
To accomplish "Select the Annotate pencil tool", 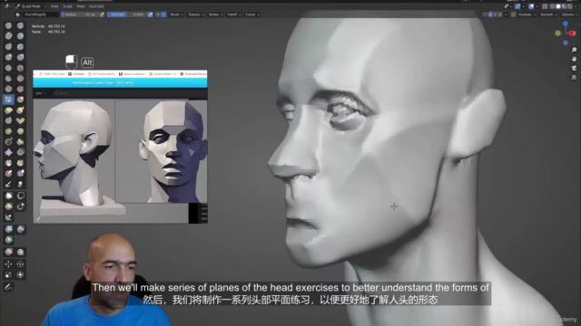I will [8, 287].
